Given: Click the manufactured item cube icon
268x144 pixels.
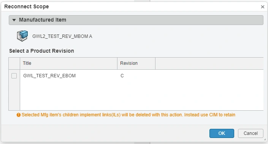Looking at the screenshot, I should pos(22,36).
